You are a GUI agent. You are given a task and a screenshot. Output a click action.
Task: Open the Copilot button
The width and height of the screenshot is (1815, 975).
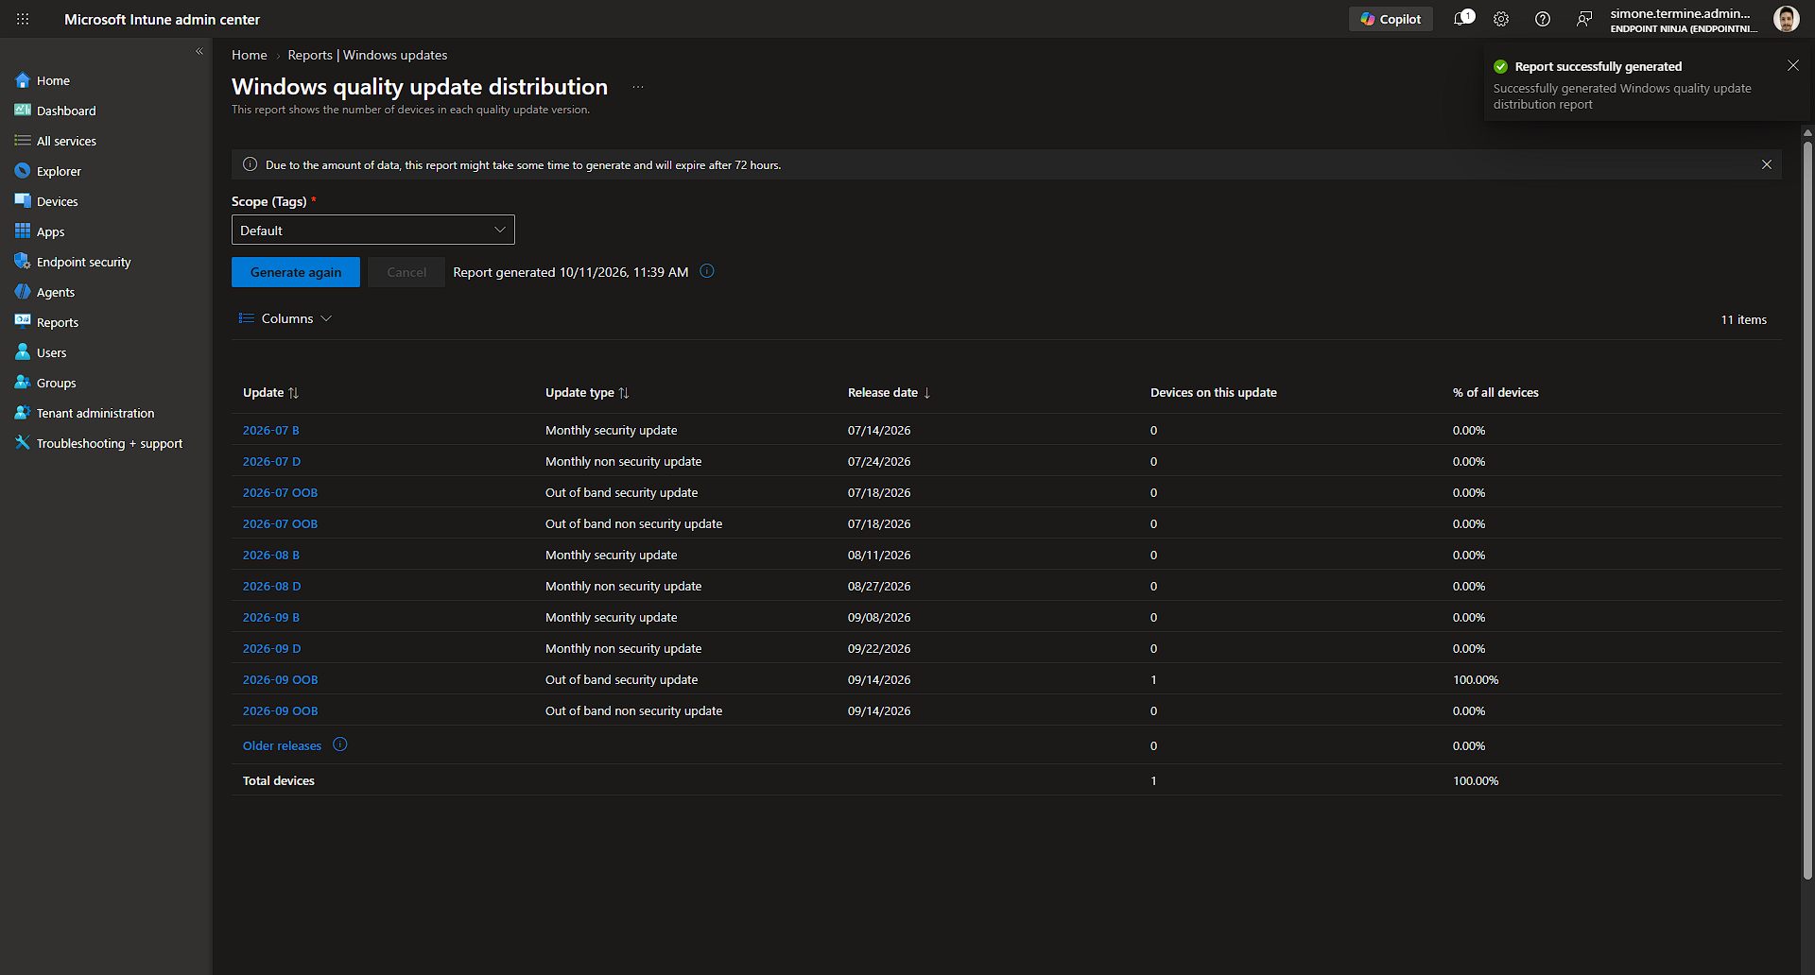[x=1391, y=19]
